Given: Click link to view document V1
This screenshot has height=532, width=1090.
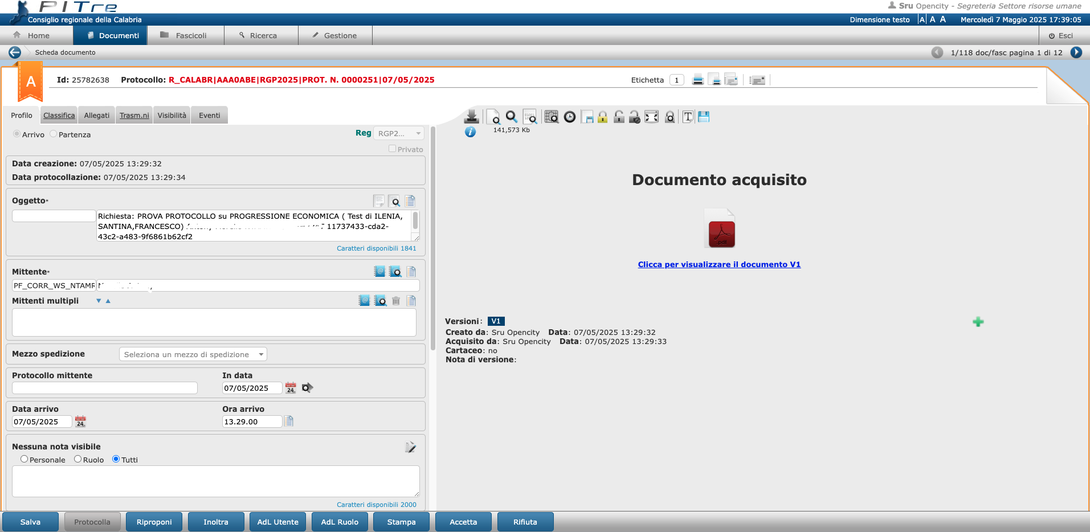Looking at the screenshot, I should [x=719, y=264].
